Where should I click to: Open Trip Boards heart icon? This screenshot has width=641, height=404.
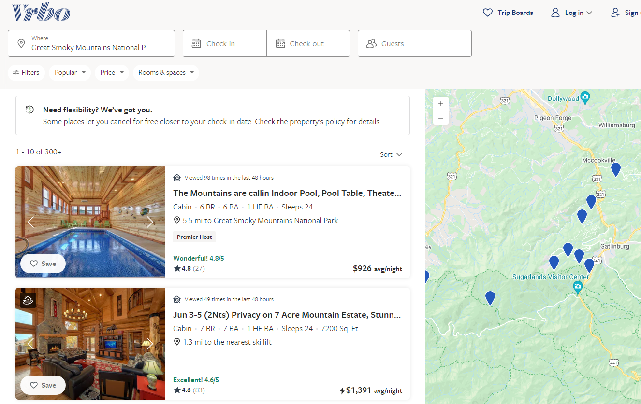pyautogui.click(x=488, y=13)
